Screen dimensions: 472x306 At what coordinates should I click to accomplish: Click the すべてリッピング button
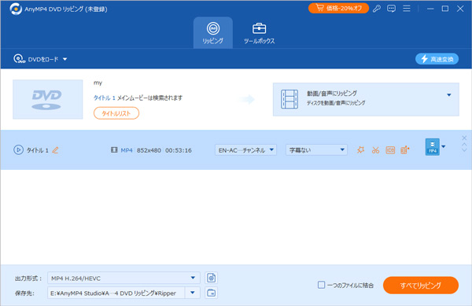click(421, 286)
